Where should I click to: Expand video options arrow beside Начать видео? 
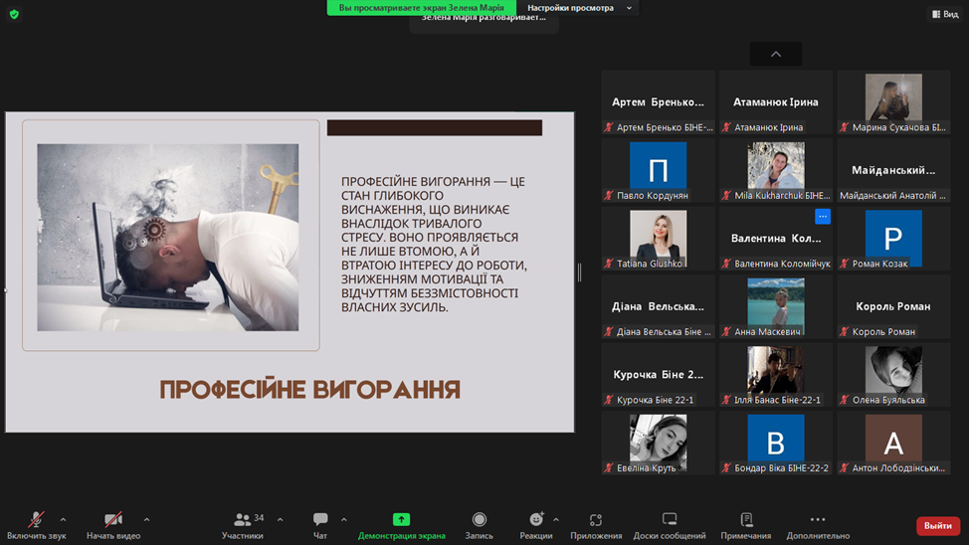coord(146,519)
